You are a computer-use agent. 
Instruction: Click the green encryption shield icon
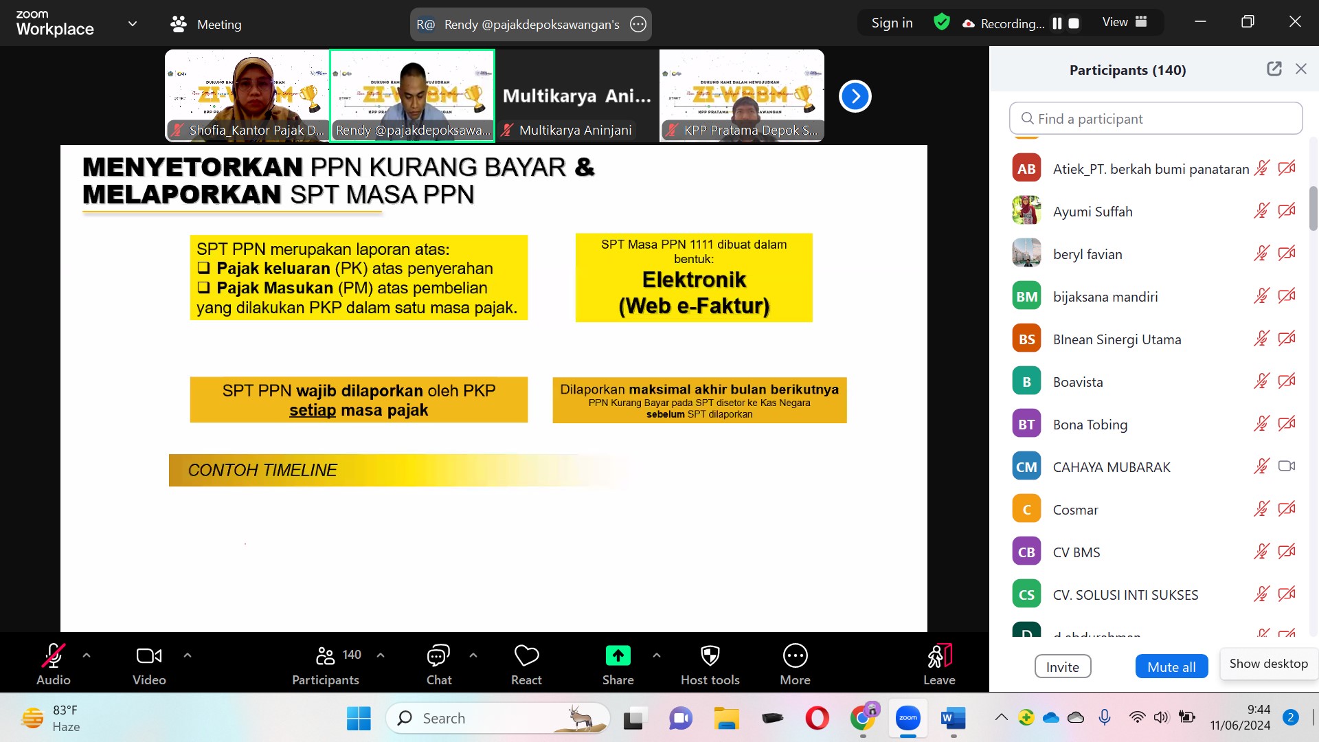942,23
